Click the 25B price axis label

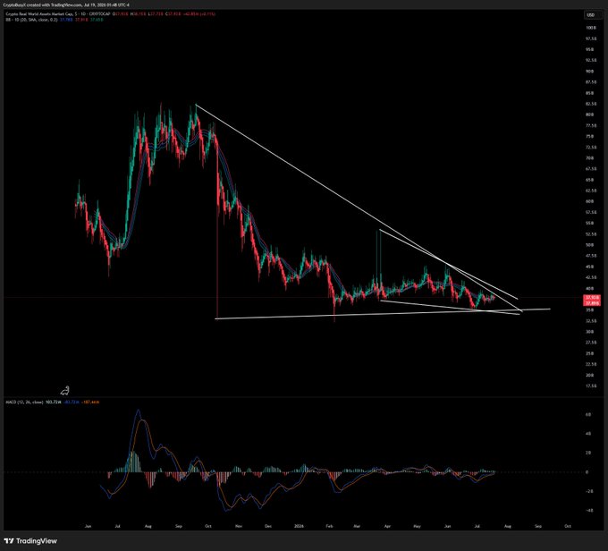click(x=590, y=353)
